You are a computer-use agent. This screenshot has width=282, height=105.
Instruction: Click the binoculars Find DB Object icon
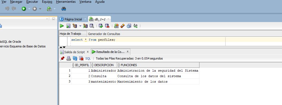pos(64,9)
